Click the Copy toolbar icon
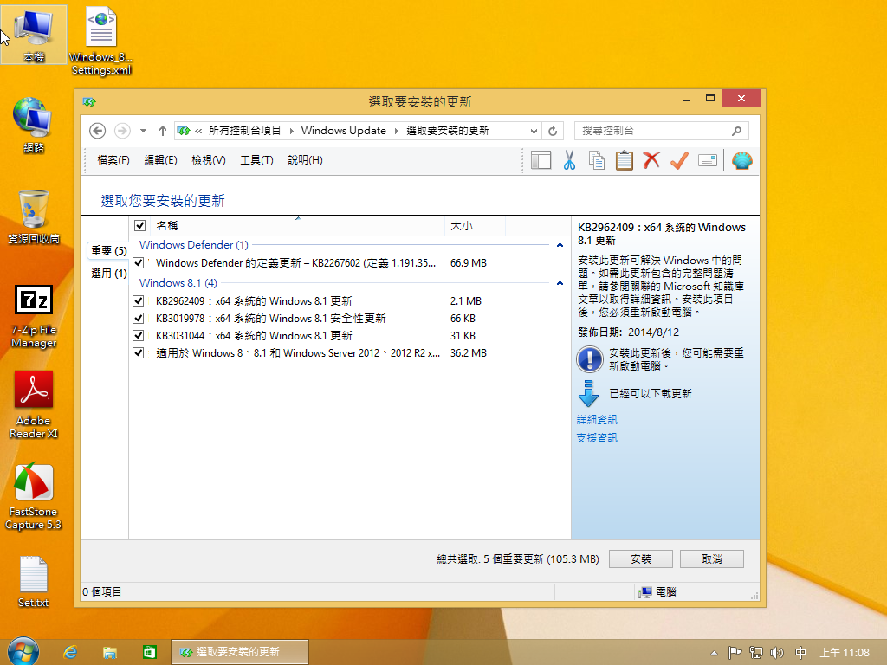 [597, 160]
